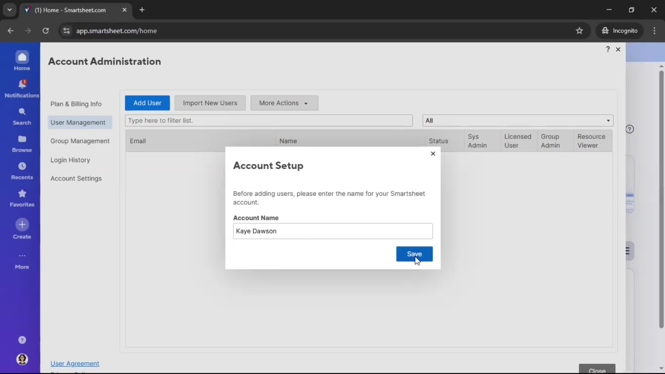
Task: Open Favorites star icon
Action: pyautogui.click(x=22, y=194)
